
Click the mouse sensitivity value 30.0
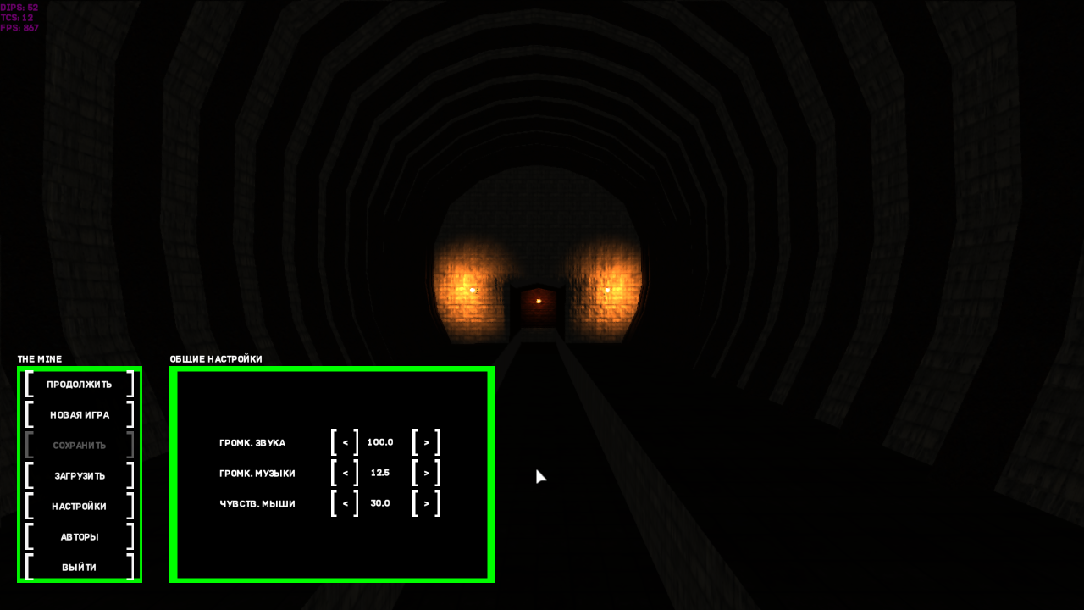(x=380, y=503)
